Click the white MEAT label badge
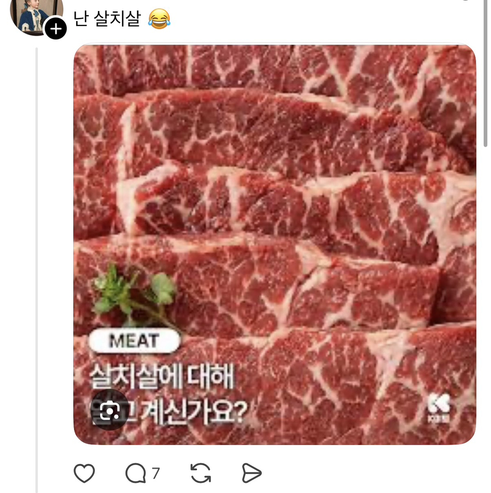The width and height of the screenshot is (491, 493). click(134, 341)
